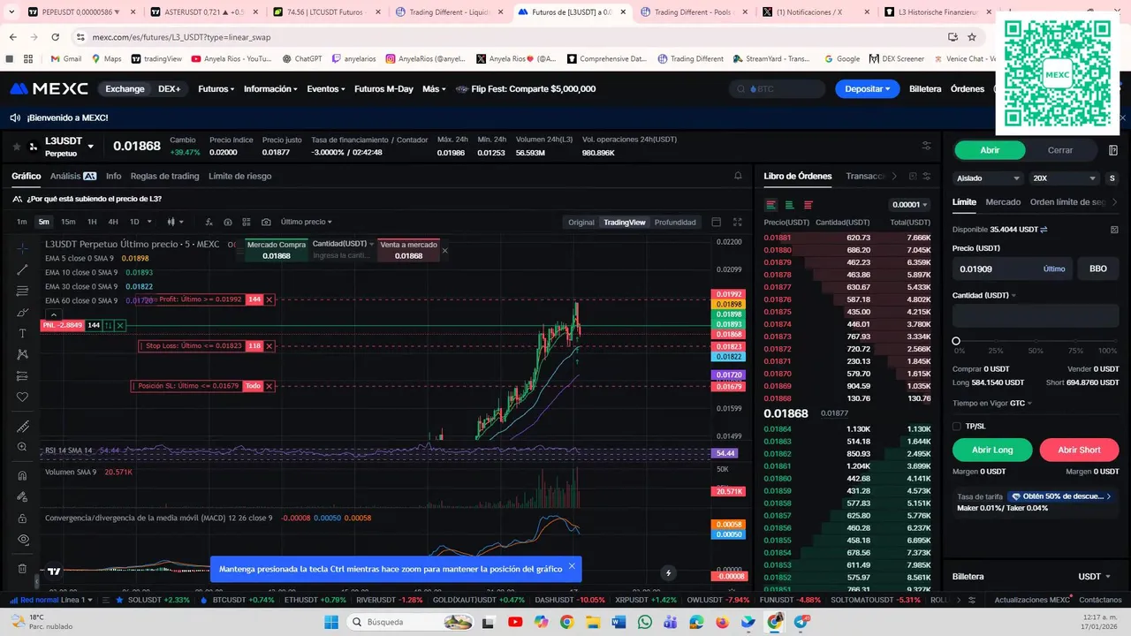This screenshot has width=1131, height=636.
Task: Click the quantity percentage slider handle
Action: click(956, 341)
